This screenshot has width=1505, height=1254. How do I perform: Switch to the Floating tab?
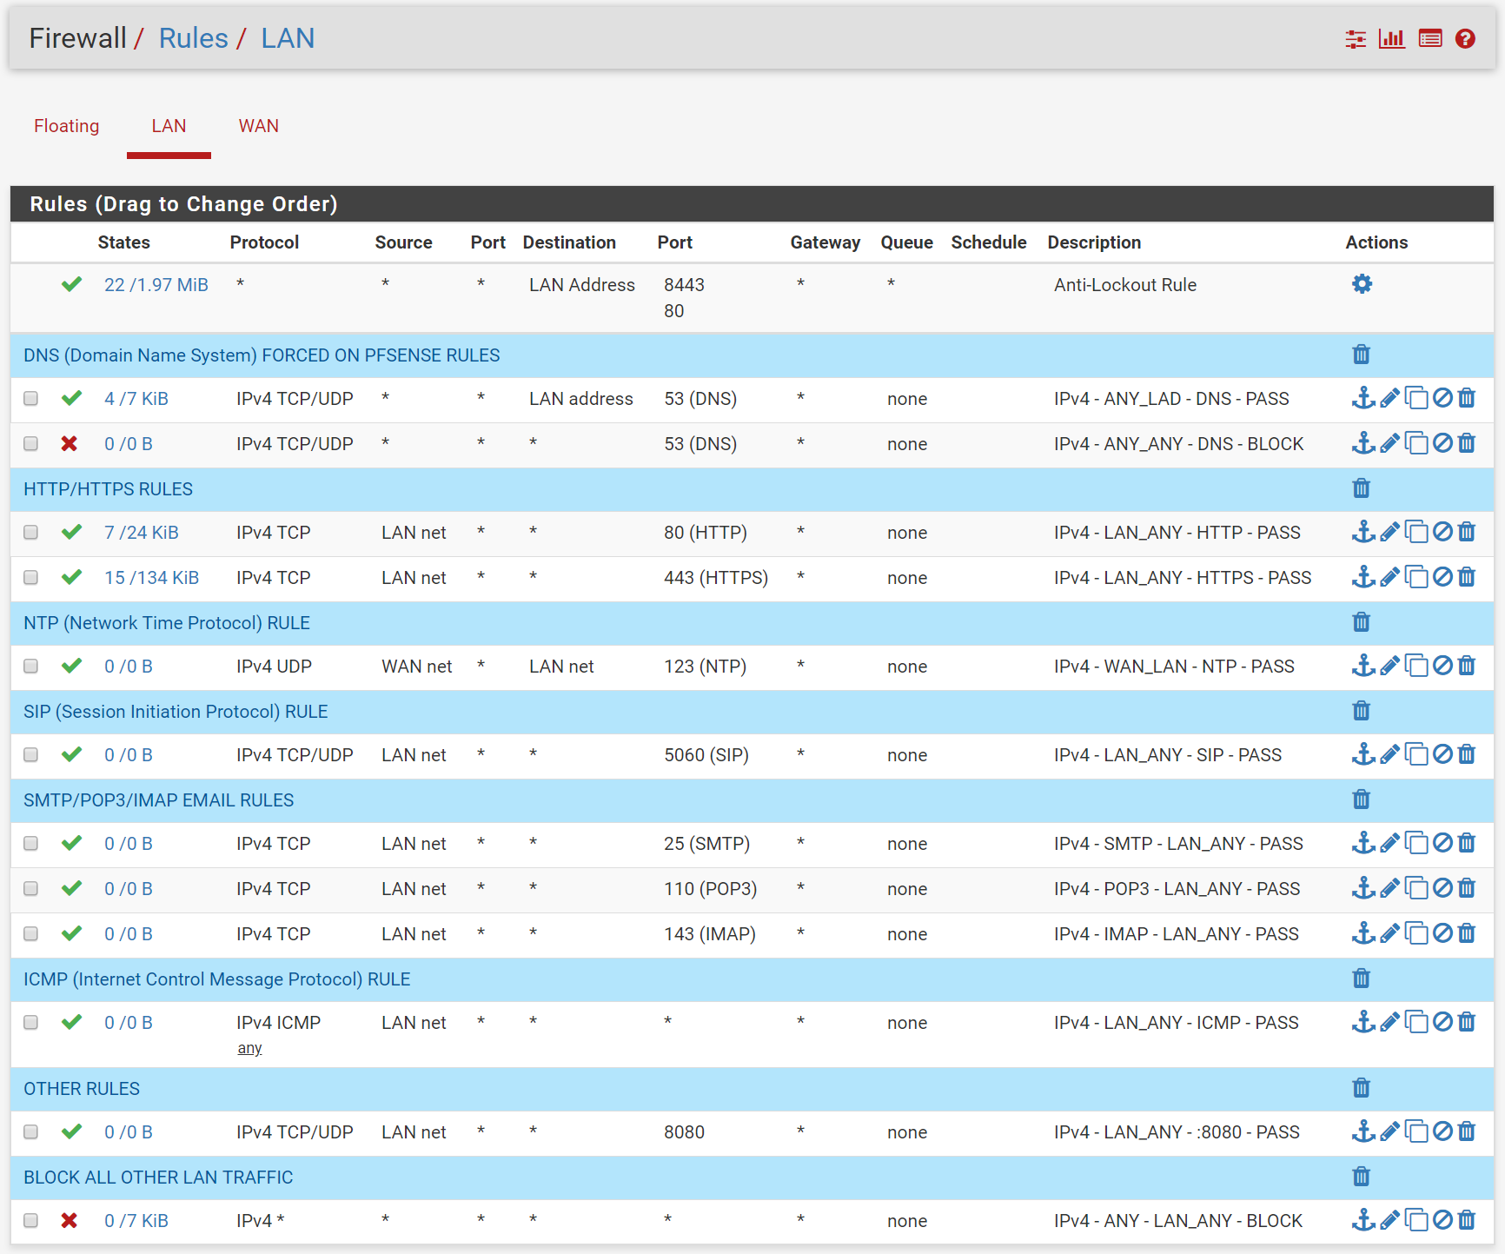click(x=67, y=126)
